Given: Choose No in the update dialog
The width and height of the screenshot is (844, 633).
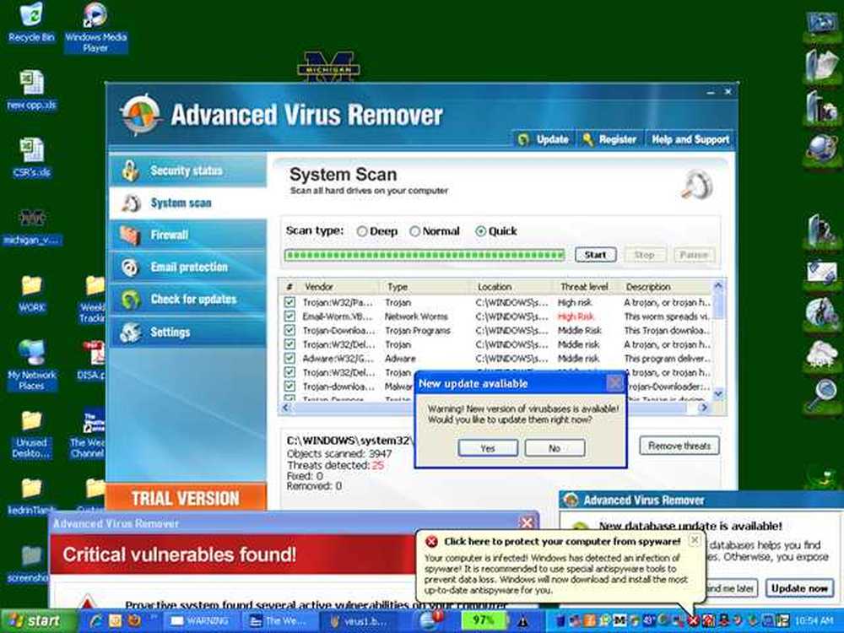Looking at the screenshot, I should (x=555, y=448).
